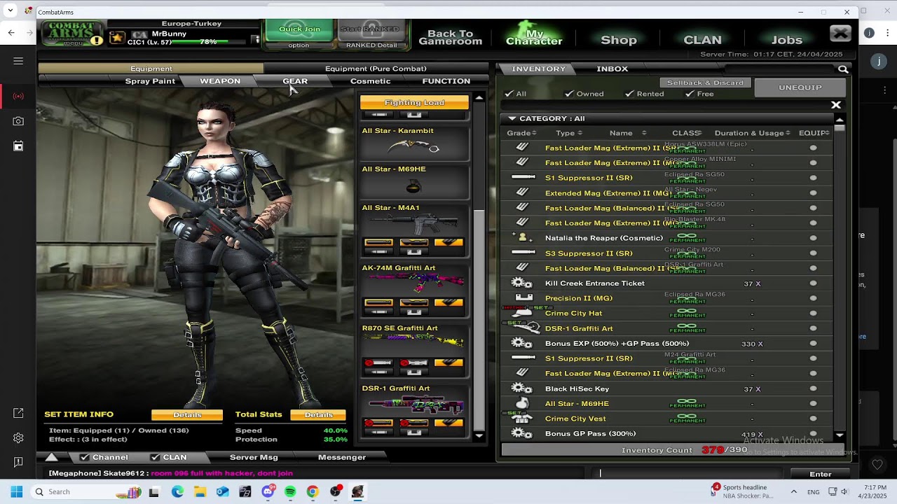
Task: Select the Equipment (Pure Combat) tab
Action: pos(376,69)
